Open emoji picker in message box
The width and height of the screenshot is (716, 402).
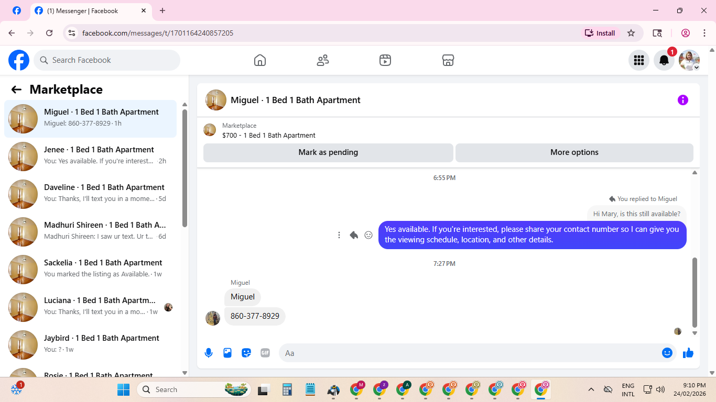pos(667,353)
